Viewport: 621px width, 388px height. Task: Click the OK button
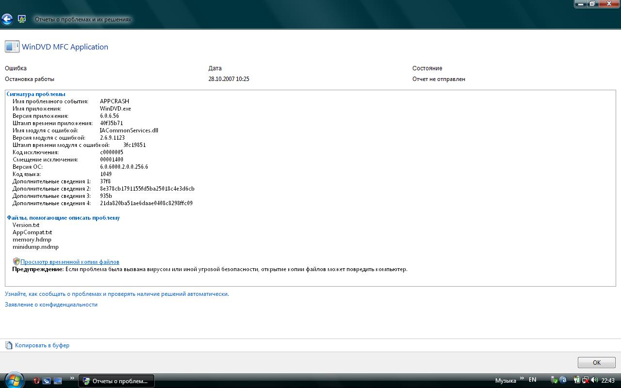597,362
